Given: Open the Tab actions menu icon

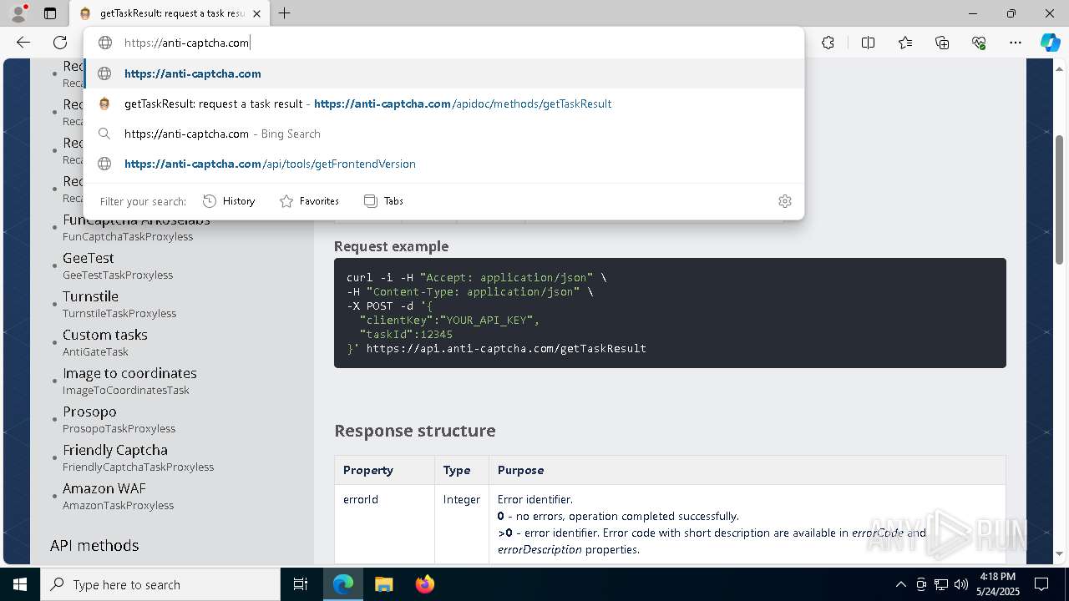Looking at the screenshot, I should (x=50, y=13).
